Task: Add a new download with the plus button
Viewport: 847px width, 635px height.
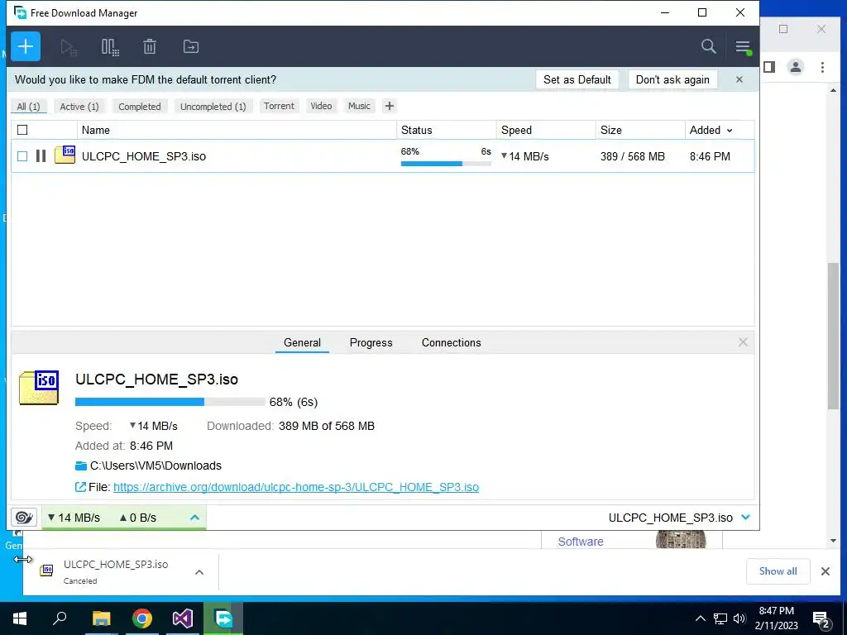Action: [26, 46]
